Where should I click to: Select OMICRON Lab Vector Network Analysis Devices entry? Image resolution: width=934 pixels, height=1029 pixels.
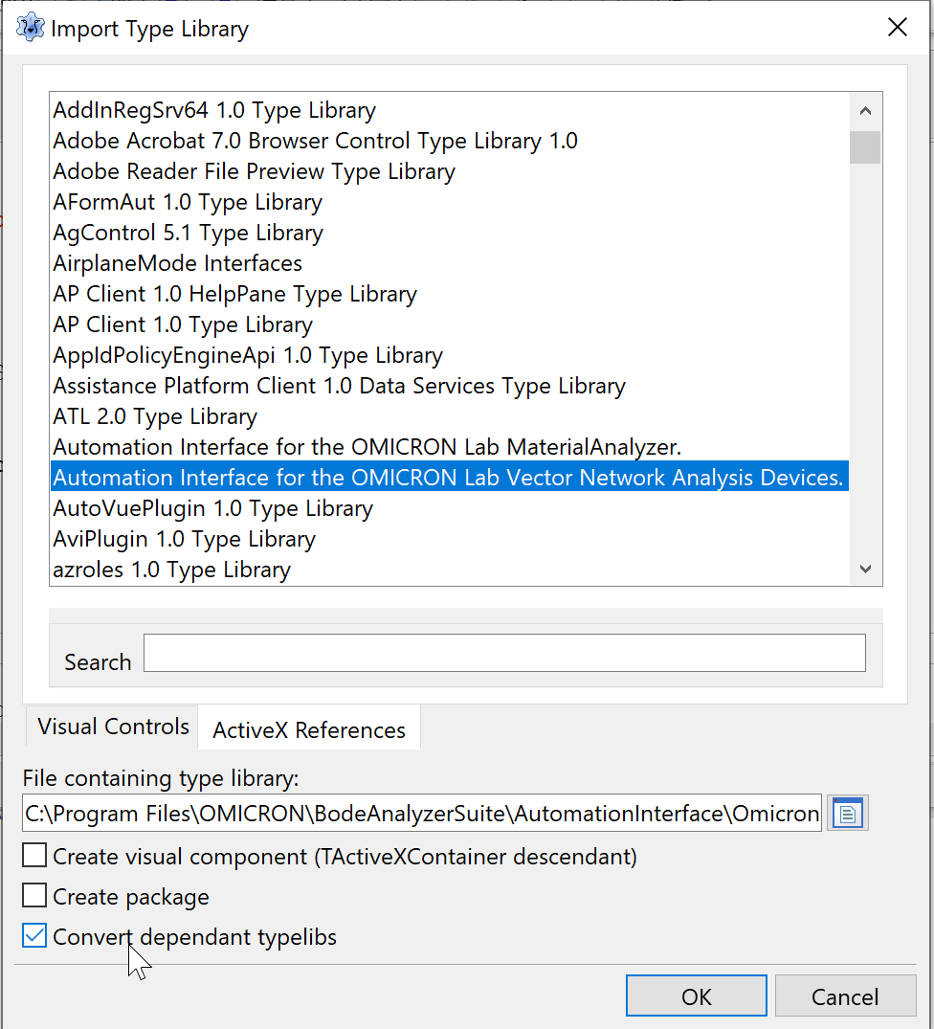pos(450,477)
